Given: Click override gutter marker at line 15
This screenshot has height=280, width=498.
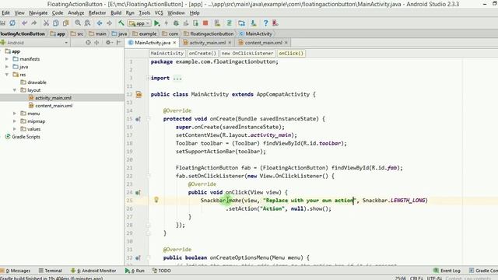Looking at the screenshot, I should coord(138,119).
